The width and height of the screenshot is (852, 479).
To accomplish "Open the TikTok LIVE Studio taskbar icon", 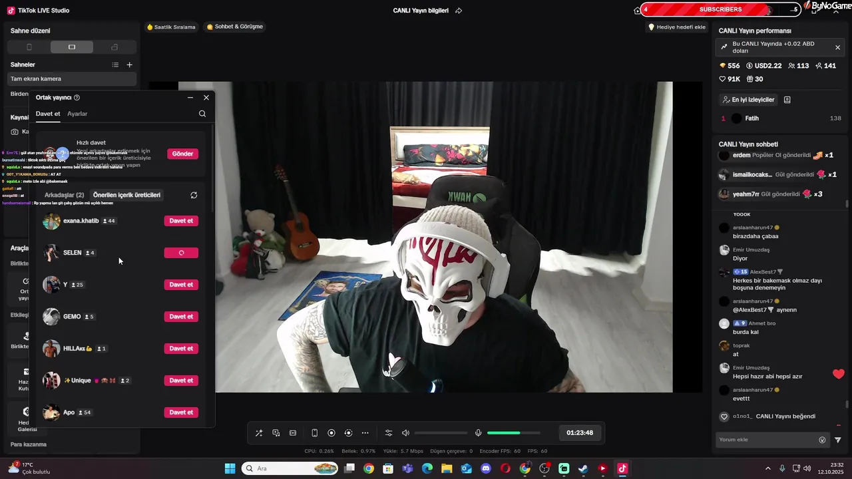I will coord(622,468).
